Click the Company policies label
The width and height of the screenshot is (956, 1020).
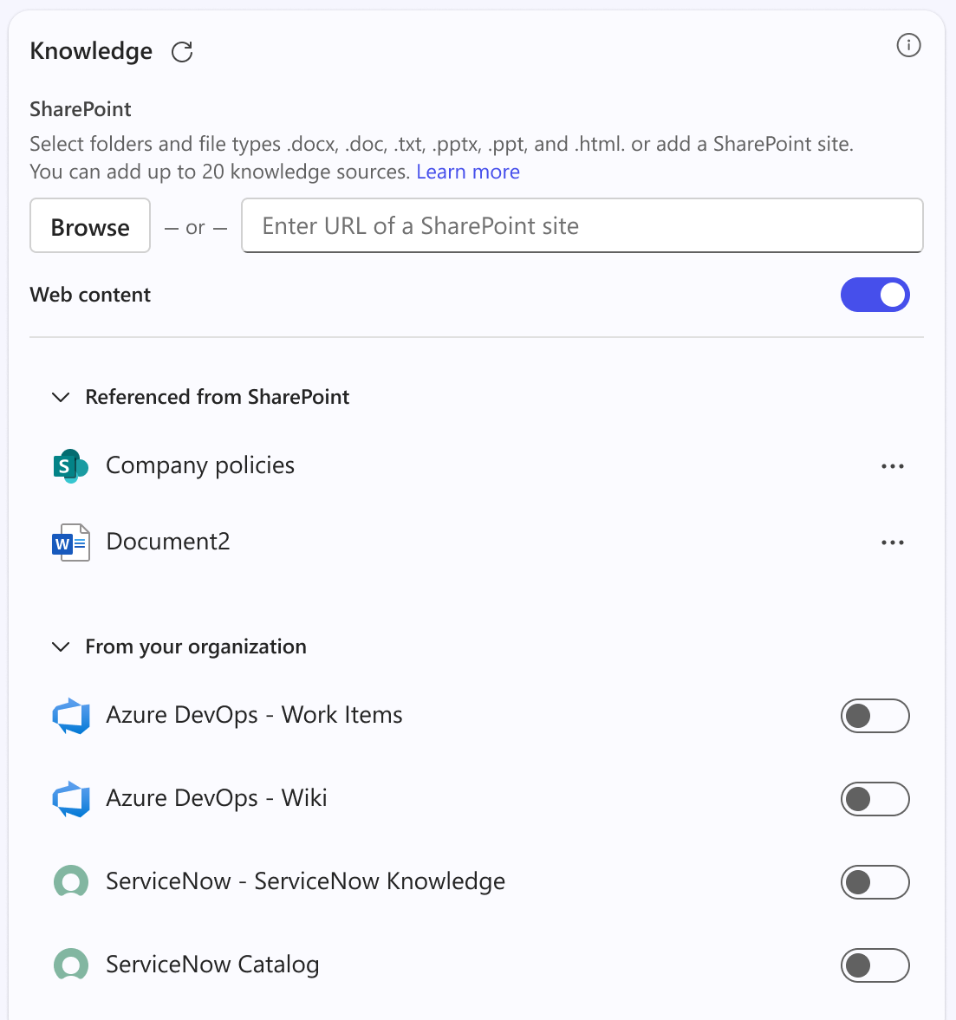[199, 465]
